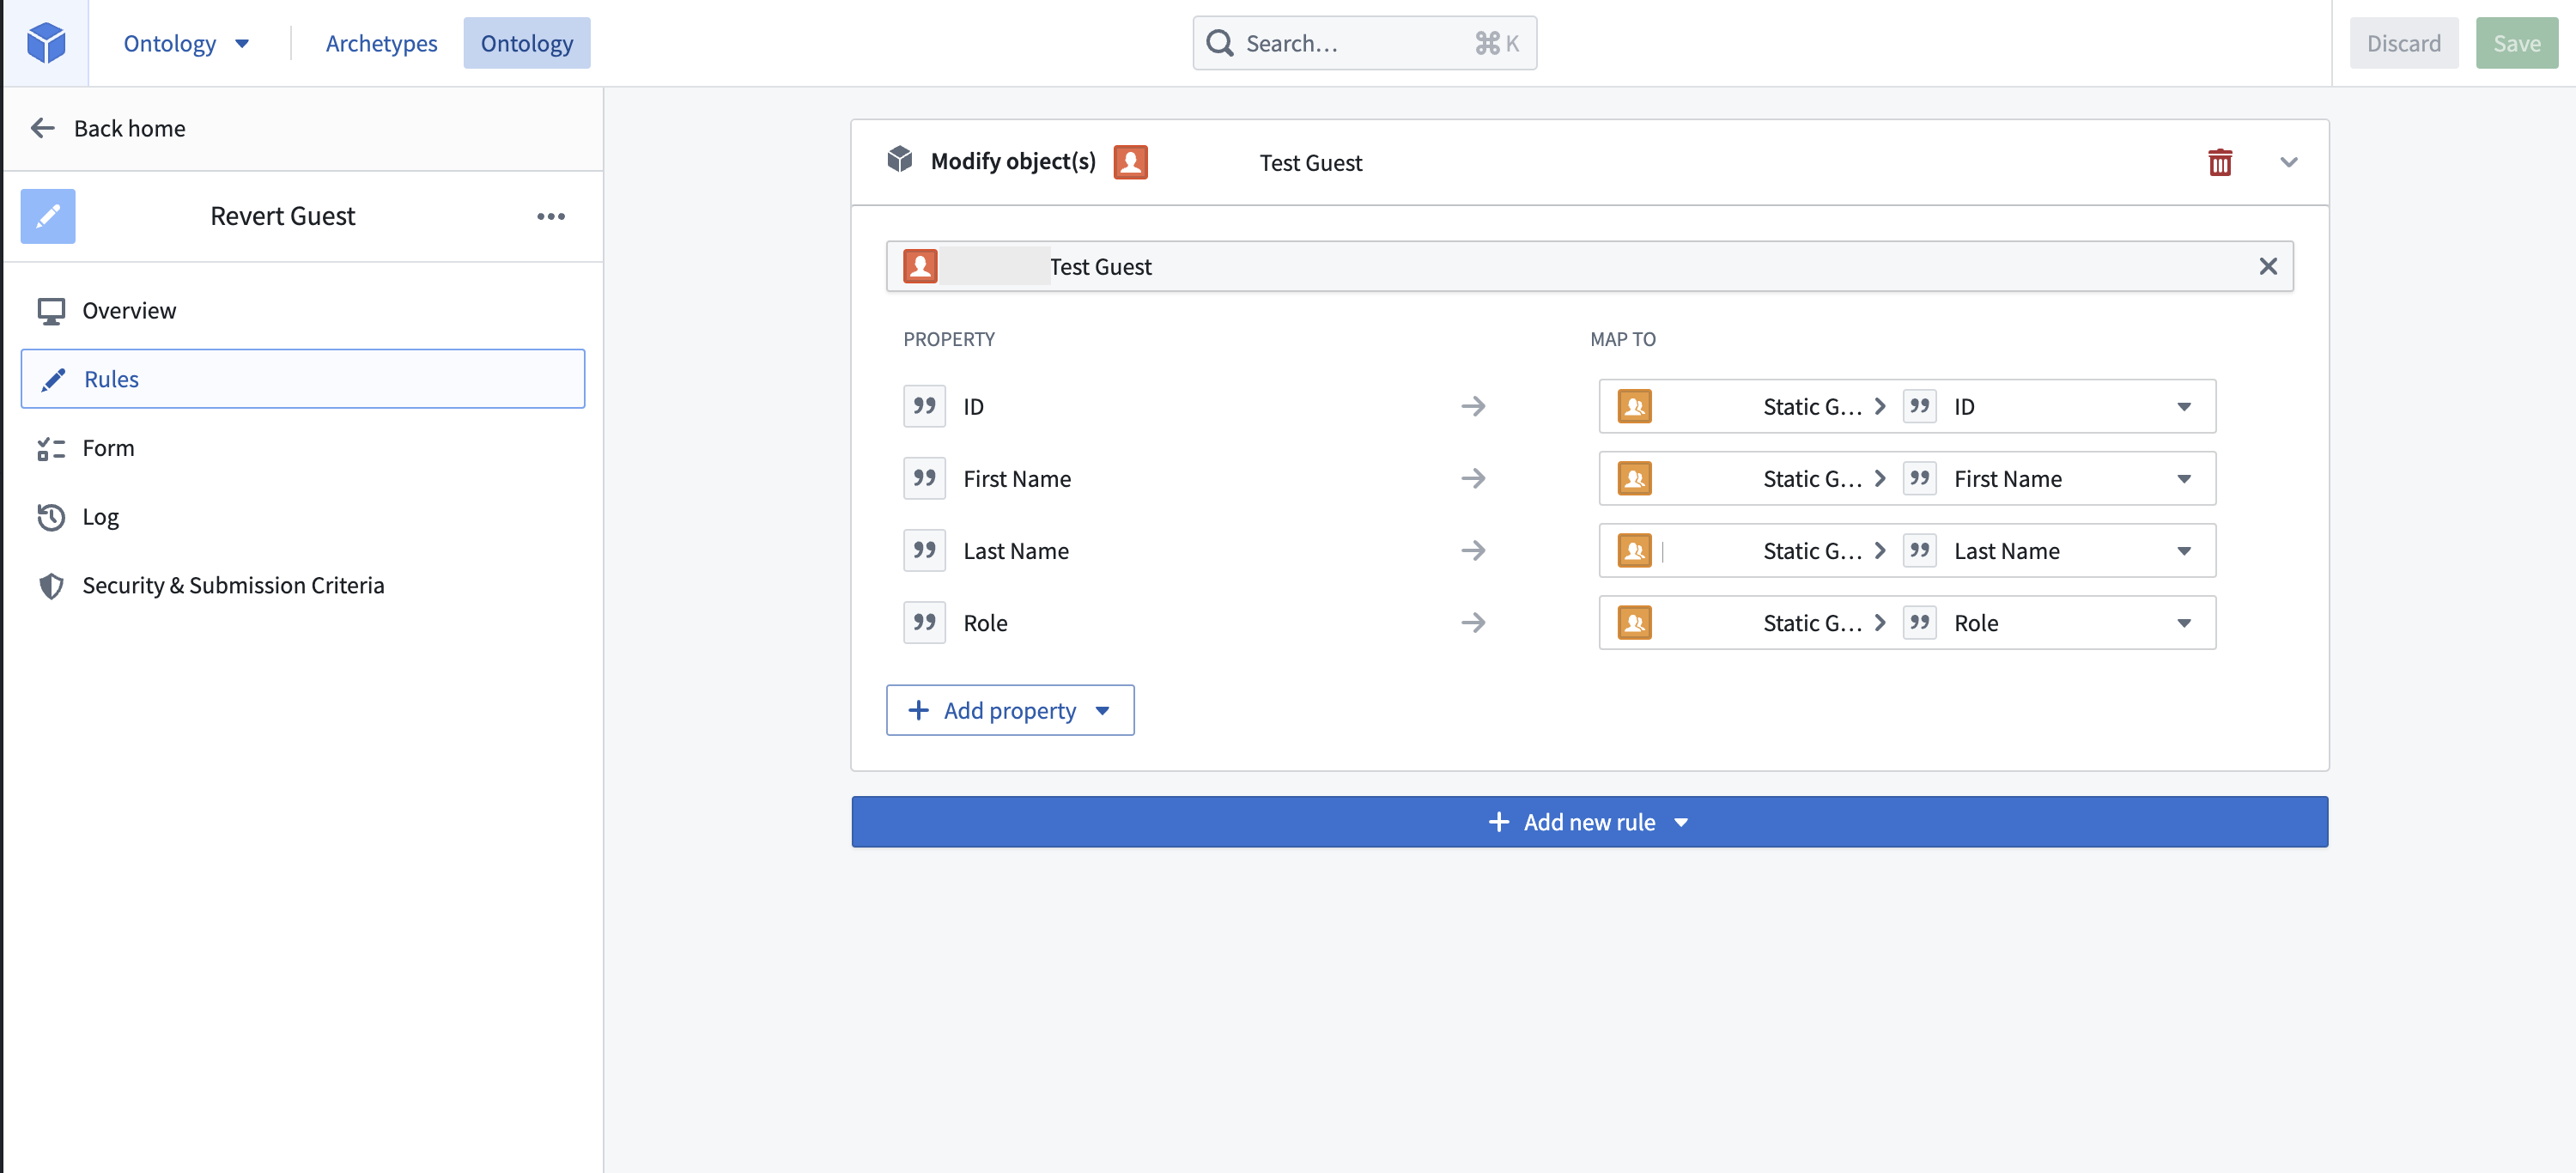Click the Add new rule button

[x=1589, y=822]
